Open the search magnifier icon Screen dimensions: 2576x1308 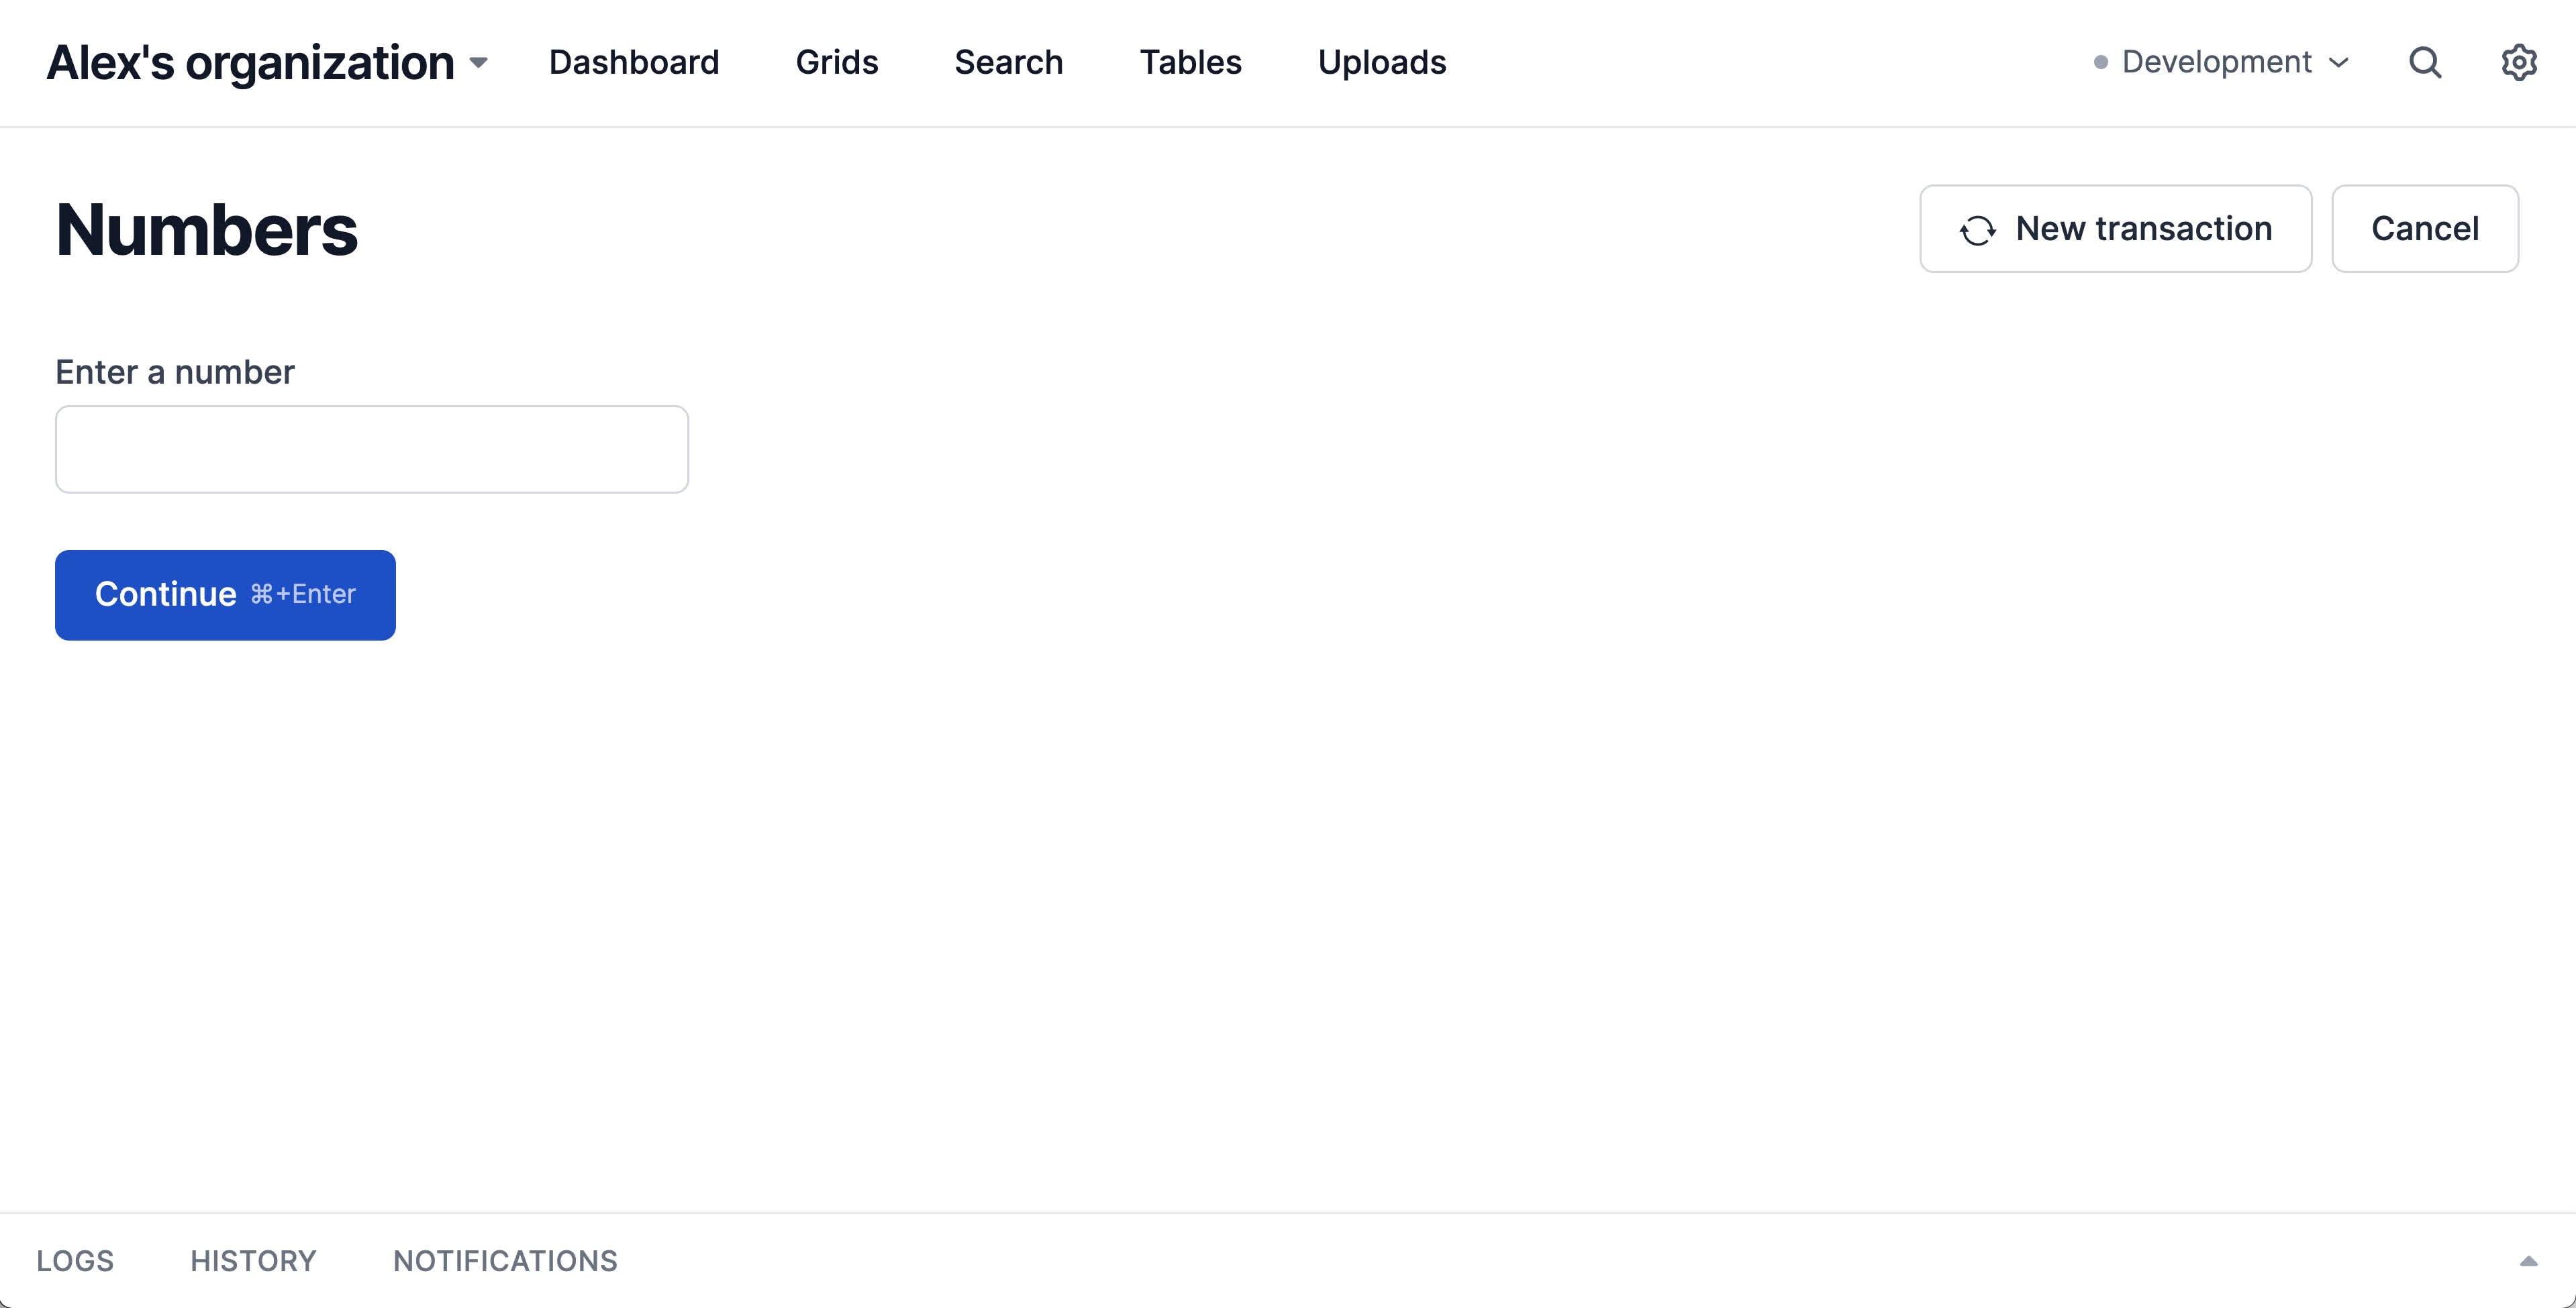(2425, 62)
